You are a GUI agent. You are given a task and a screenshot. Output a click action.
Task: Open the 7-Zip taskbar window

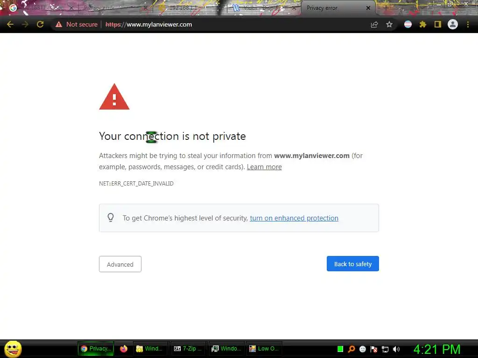coord(188,349)
